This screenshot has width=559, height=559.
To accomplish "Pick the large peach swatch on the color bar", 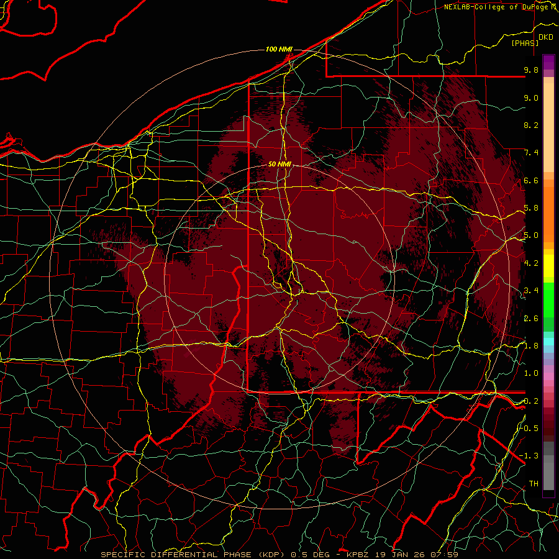I will tap(548, 127).
